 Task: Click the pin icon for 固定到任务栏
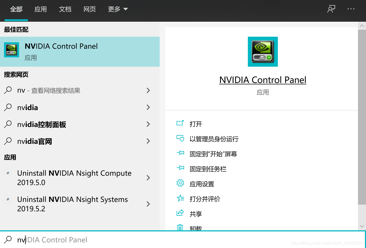tap(180, 168)
